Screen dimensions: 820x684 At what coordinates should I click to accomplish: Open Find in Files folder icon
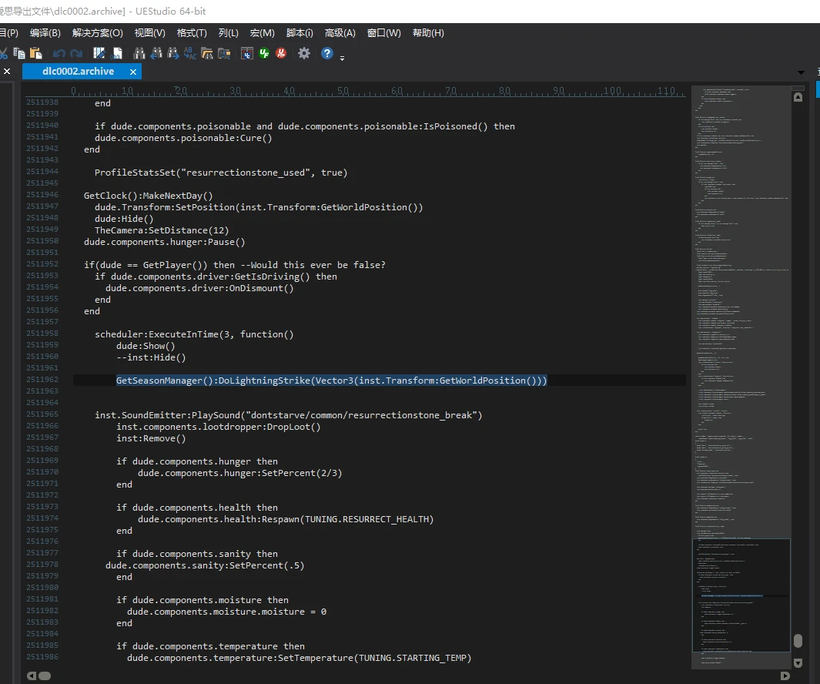(207, 53)
